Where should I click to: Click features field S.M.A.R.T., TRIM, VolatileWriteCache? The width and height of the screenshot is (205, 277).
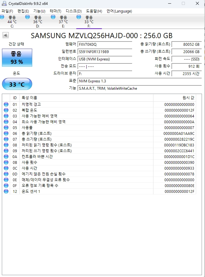pyautogui.click(x=140, y=88)
